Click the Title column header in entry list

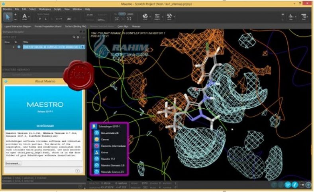pyautogui.click(x=26, y=42)
